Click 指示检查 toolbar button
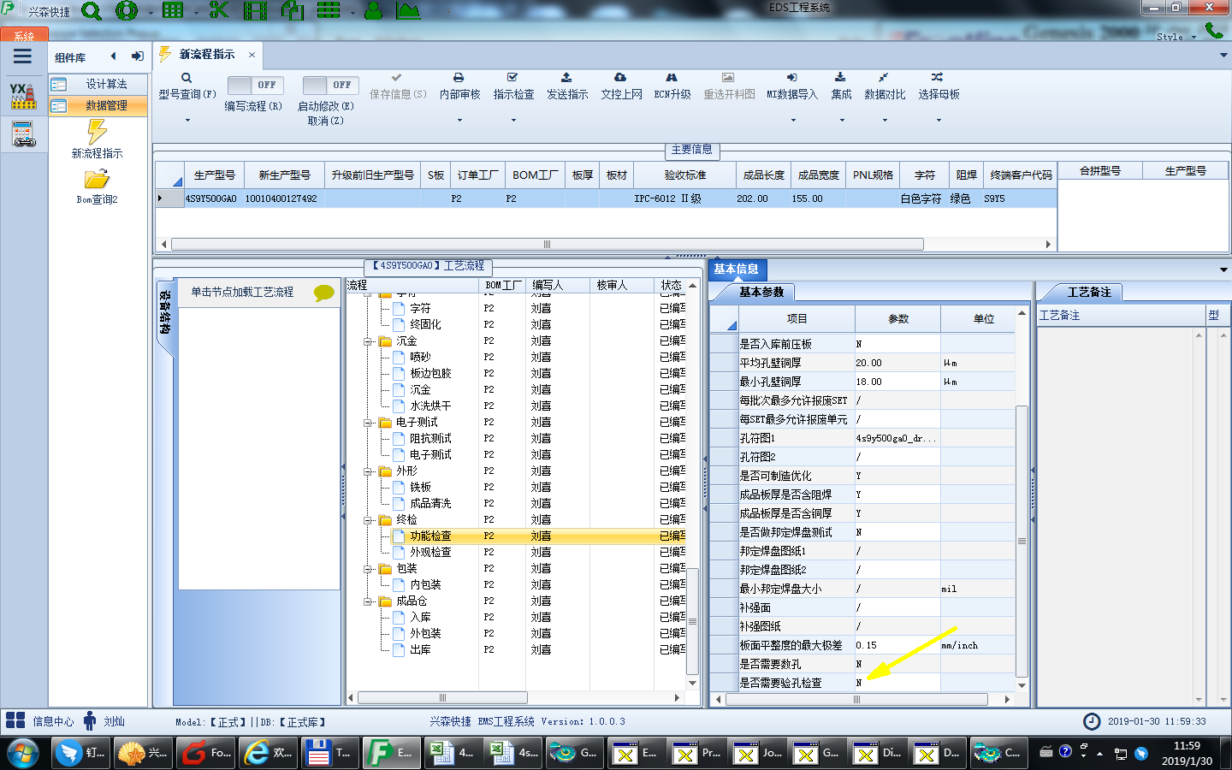 pos(513,86)
